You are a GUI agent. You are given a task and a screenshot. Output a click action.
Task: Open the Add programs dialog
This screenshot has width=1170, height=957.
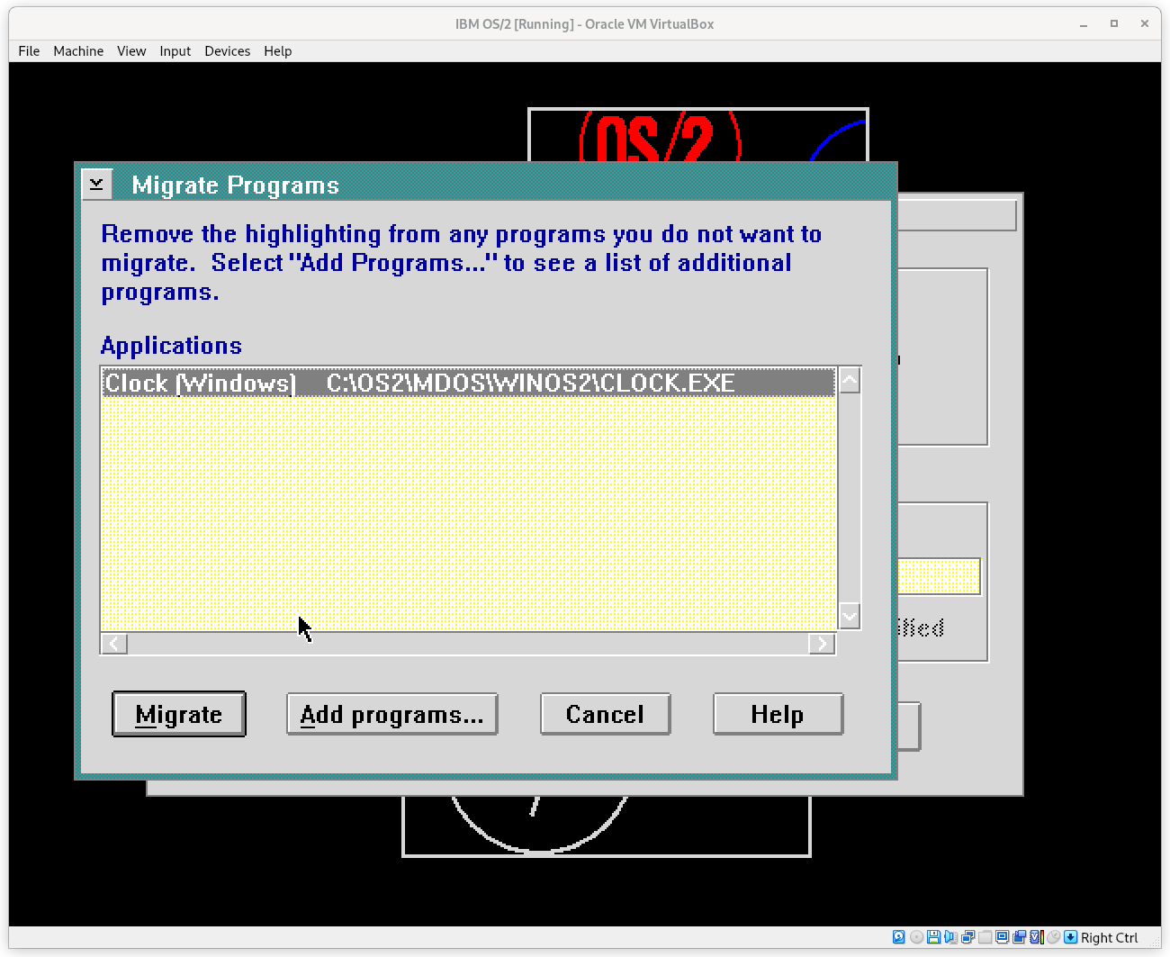pos(391,714)
